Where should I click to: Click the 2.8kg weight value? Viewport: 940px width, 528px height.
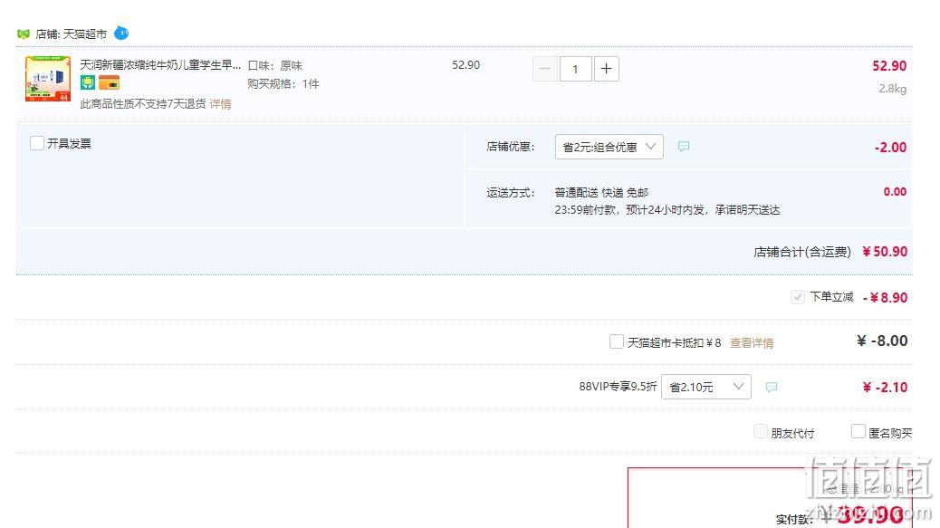tap(893, 89)
